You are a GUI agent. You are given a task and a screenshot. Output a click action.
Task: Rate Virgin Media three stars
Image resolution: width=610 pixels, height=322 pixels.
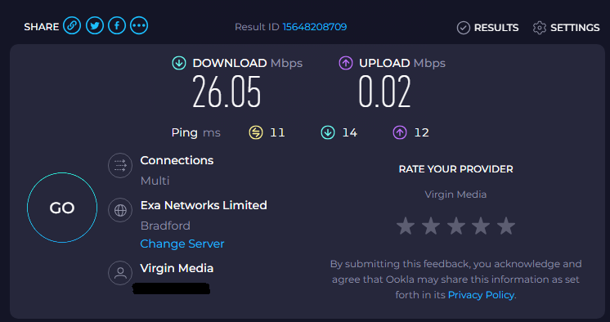pos(456,226)
